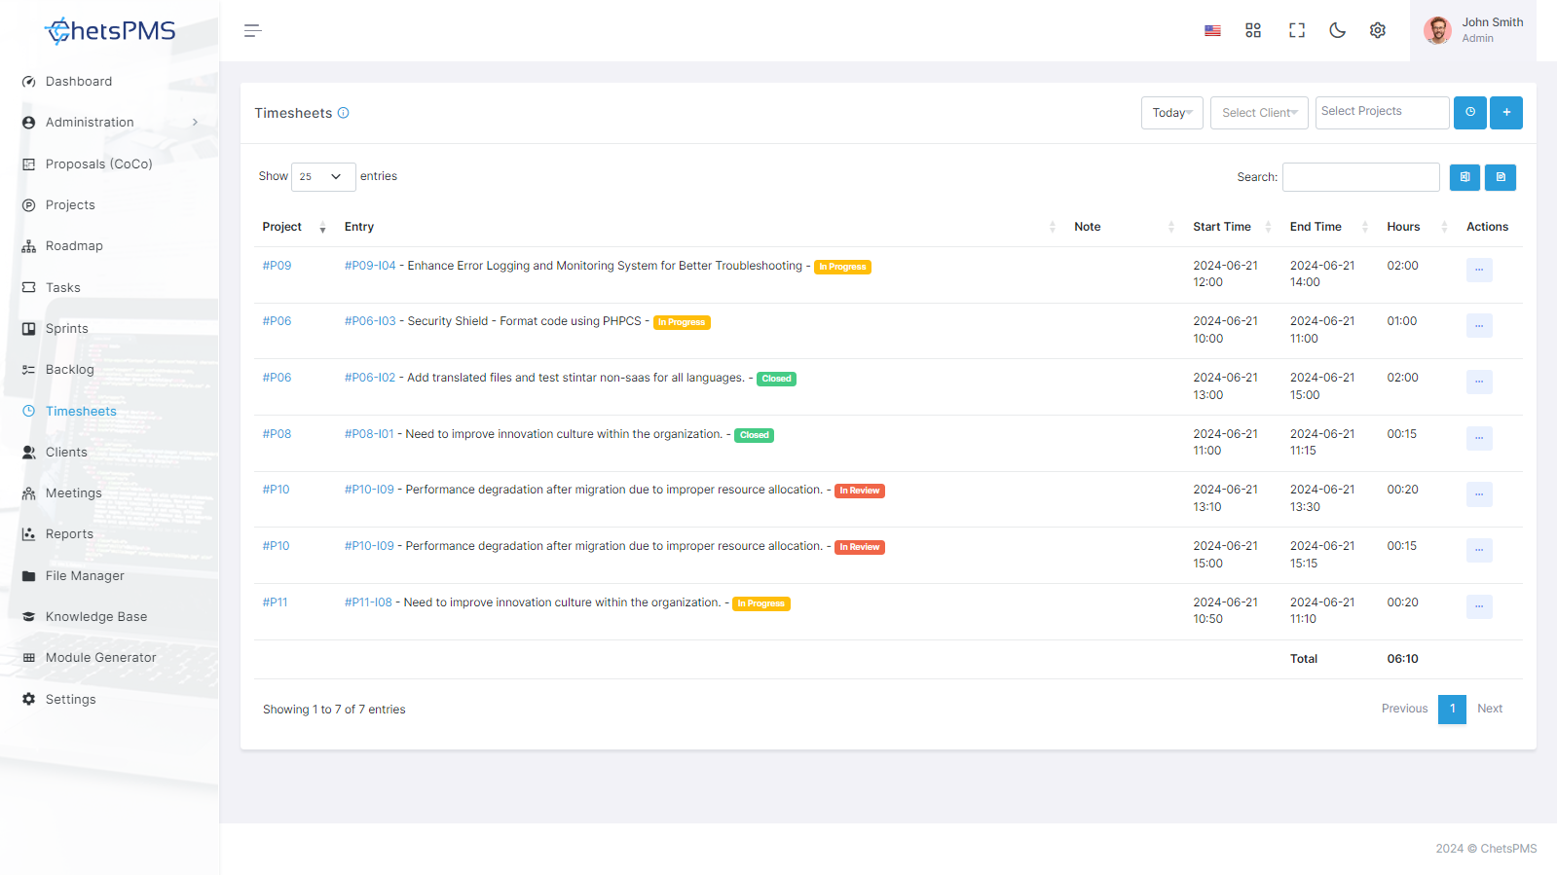The width and height of the screenshot is (1557, 875).
Task: Open project link #P09
Action: (x=277, y=266)
